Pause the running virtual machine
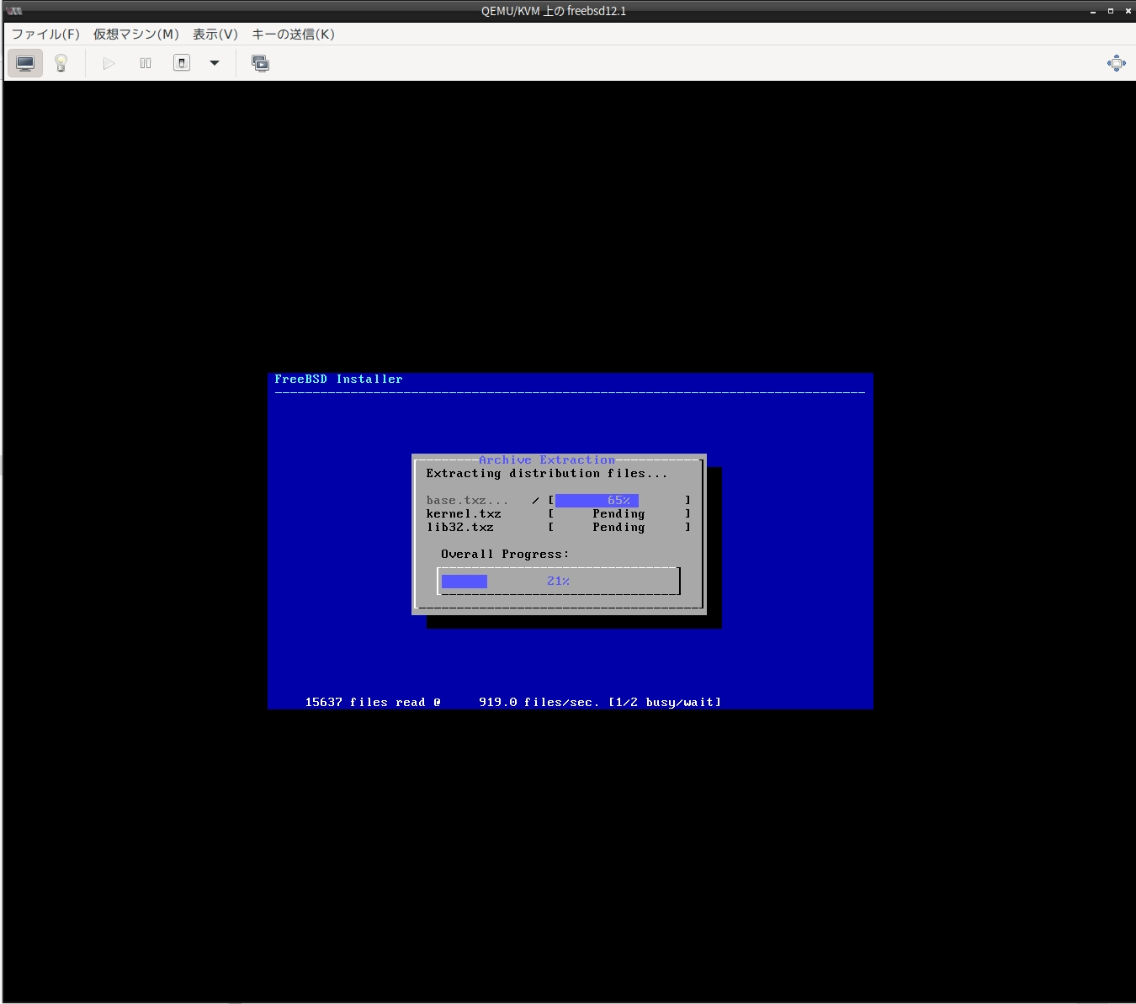 click(146, 63)
